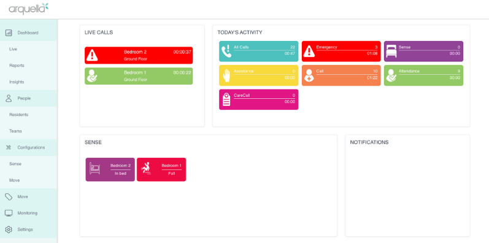Click the bed icon on Bedroom 2 sense card
Screen dimensions: 489x243
[95, 169]
